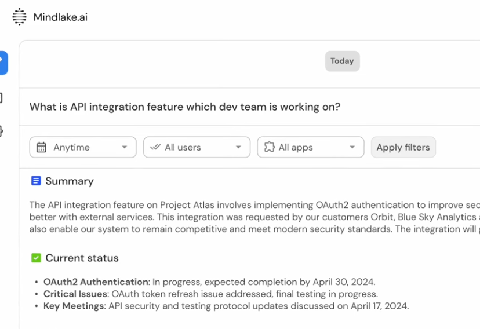Expand the All apps dropdown arrow
Viewport: 480px width, 329px height.
tap(352, 147)
